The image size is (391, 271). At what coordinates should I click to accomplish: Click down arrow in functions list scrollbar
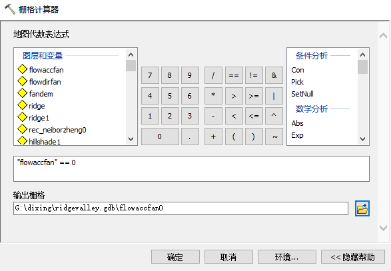click(362, 139)
